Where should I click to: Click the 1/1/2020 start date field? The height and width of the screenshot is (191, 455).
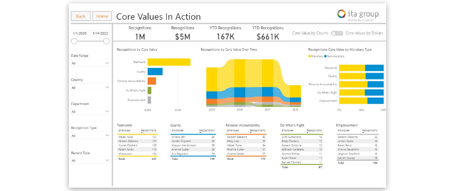[80, 33]
